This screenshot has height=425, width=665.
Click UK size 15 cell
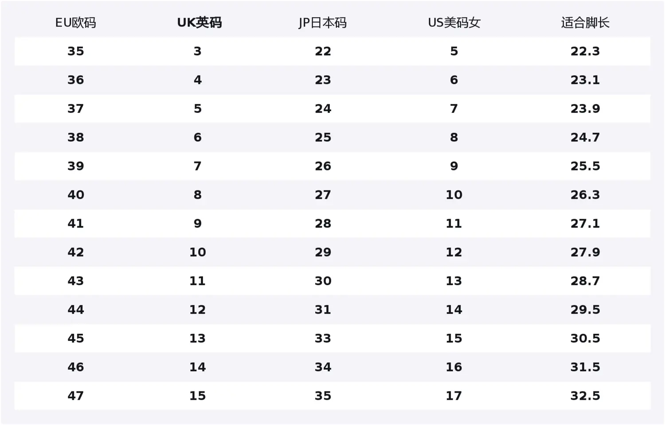pos(198,396)
